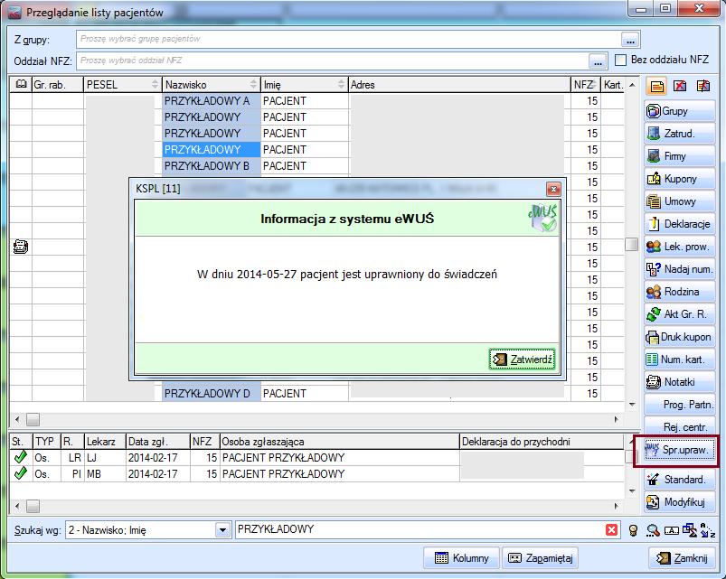
Task: Click the eWUŚ logo in the dialog
Action: click(x=542, y=219)
